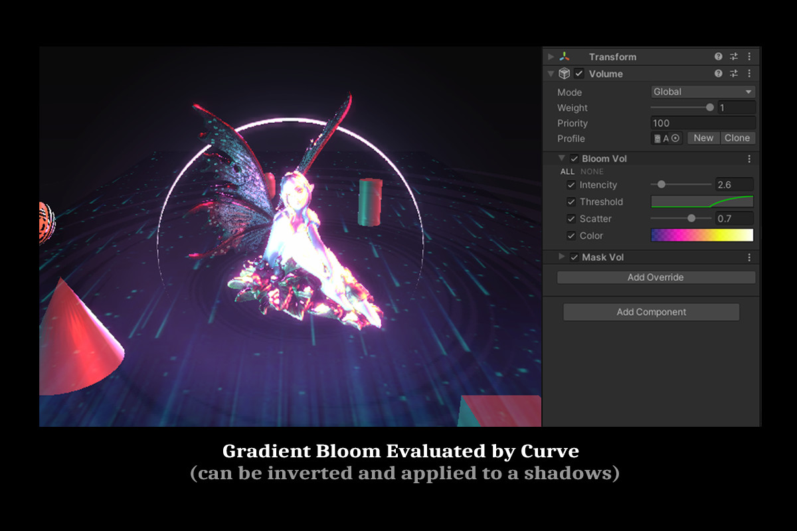Expand the Transform component section

(x=550, y=56)
